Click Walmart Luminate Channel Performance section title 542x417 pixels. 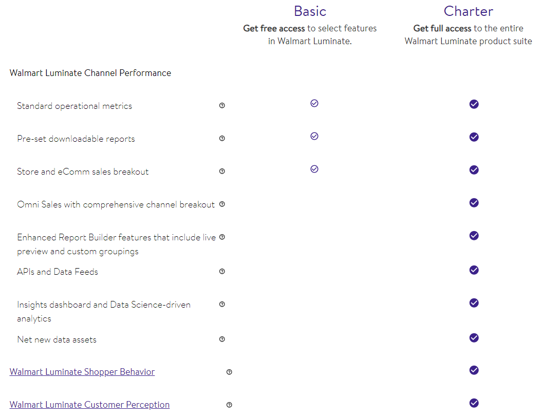[90, 73]
